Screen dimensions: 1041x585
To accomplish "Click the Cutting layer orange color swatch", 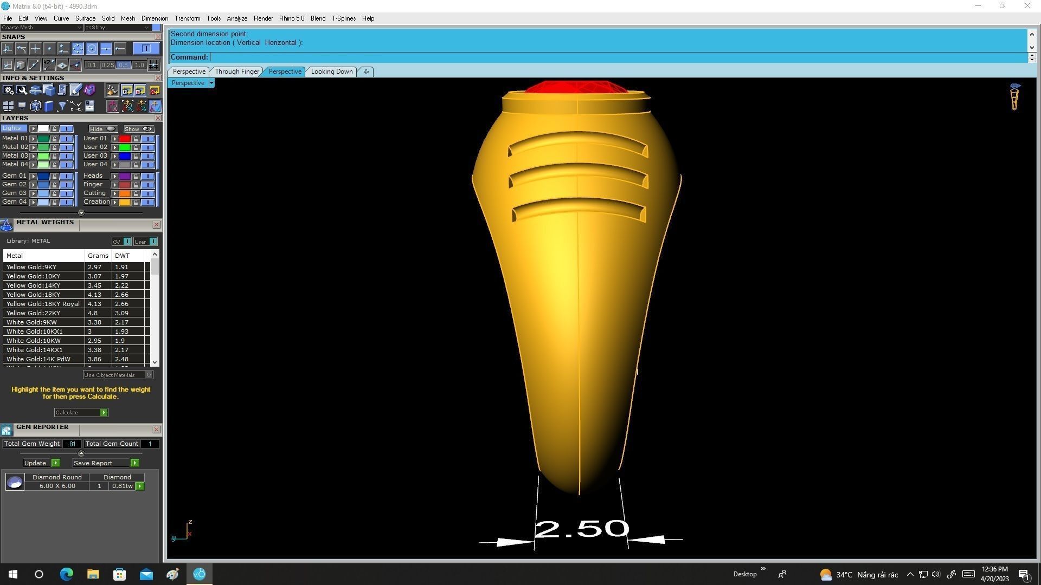I will [x=125, y=193].
